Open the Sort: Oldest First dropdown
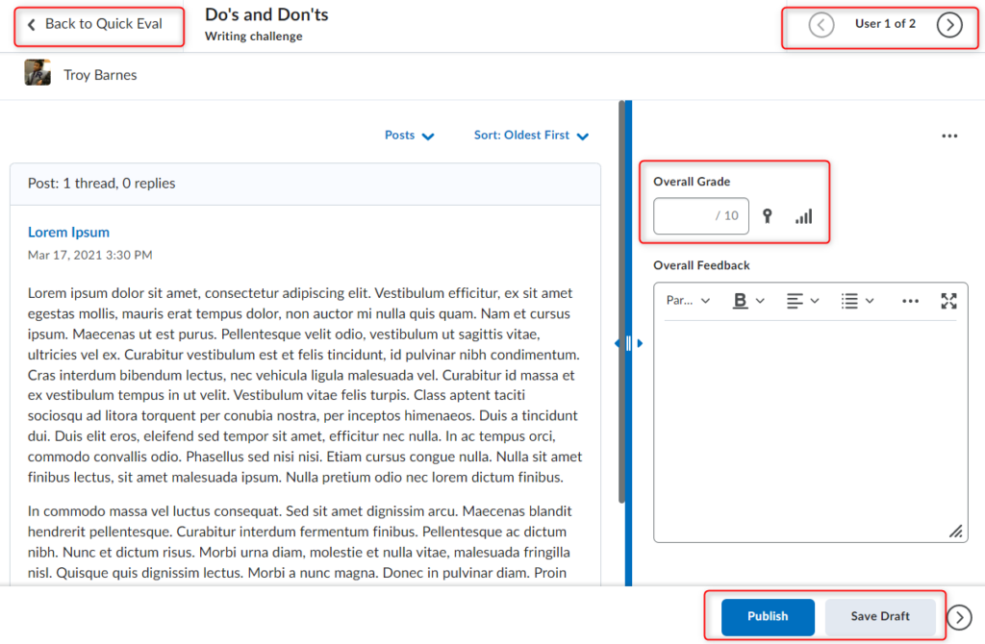Screen dimensions: 985x644 (x=531, y=136)
